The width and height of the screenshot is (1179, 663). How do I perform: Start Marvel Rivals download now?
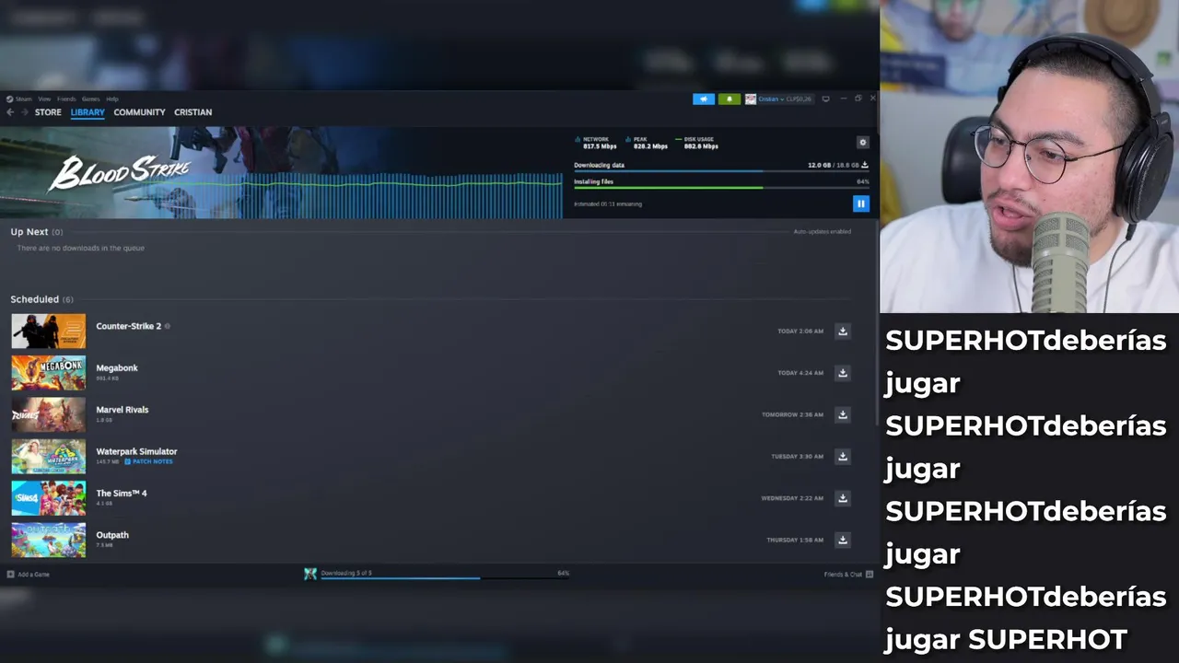coord(842,414)
